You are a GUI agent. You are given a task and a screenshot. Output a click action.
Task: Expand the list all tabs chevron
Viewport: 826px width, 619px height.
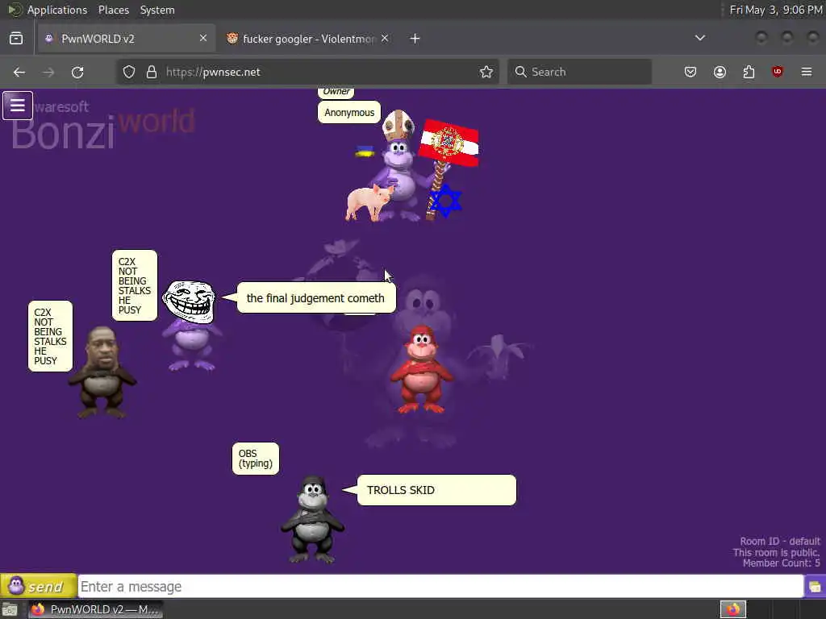click(x=700, y=38)
